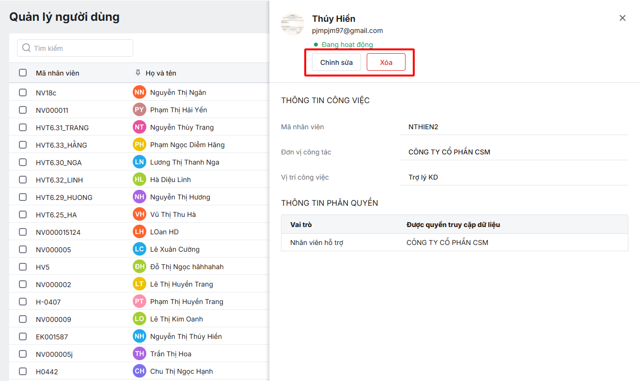This screenshot has width=640, height=381.
Task: Check the HVT6.33_HẰNG row checkbox
Action: tap(23, 145)
